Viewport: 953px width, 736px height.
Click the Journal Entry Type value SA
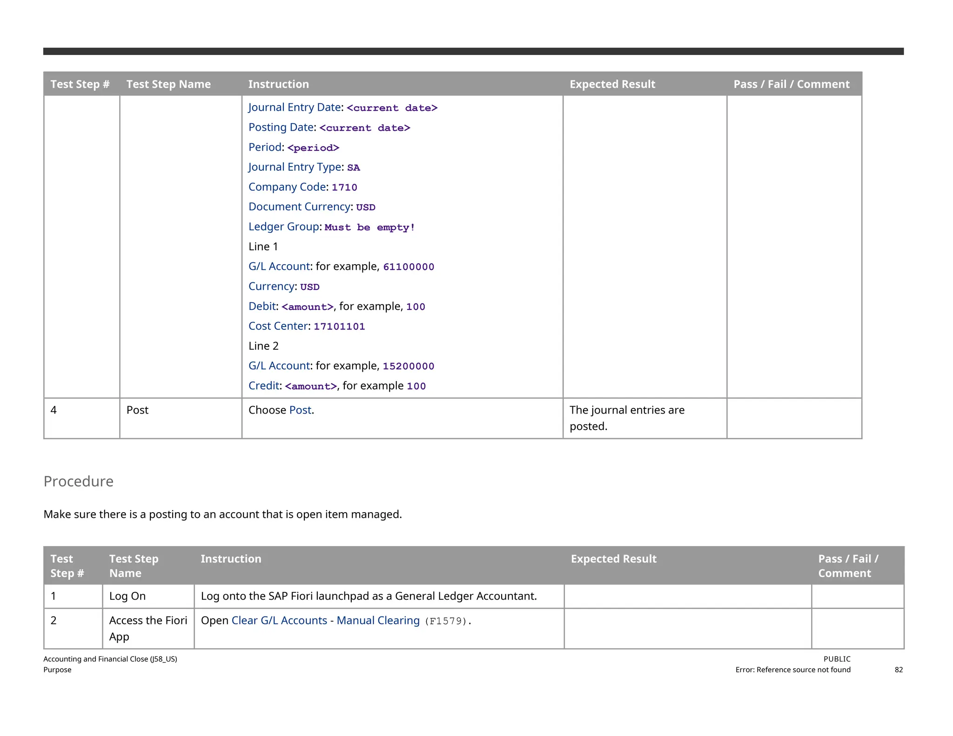click(354, 167)
